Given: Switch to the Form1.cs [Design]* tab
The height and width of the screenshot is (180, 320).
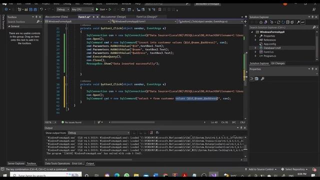Looking at the screenshot, I should pyautogui.click(x=147, y=16).
